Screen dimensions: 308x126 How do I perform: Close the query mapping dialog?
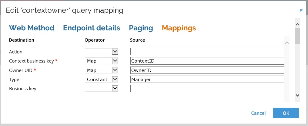301,10
